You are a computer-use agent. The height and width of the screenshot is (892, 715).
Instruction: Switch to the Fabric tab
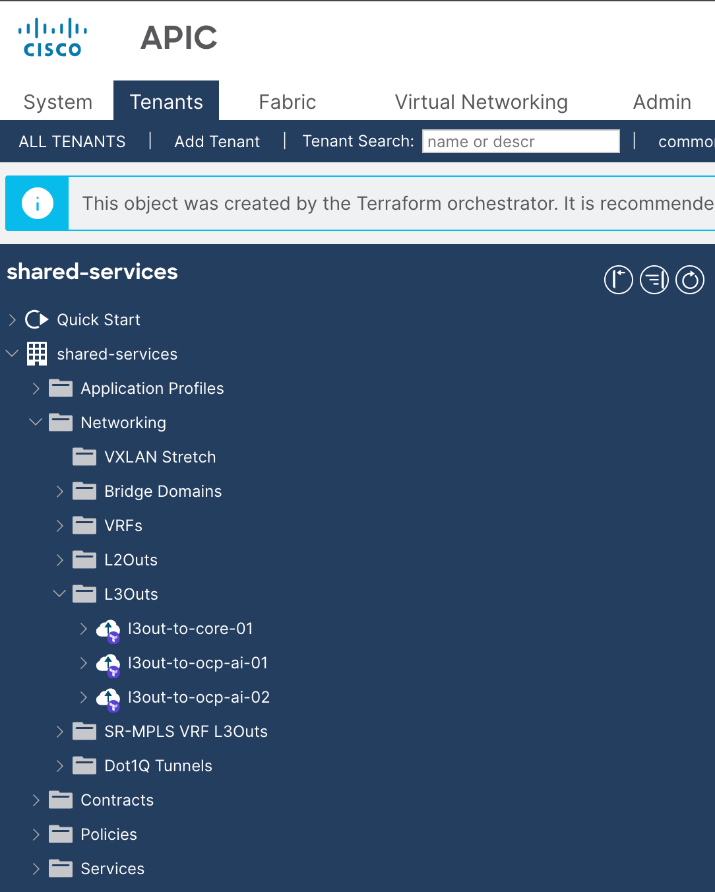coord(288,102)
